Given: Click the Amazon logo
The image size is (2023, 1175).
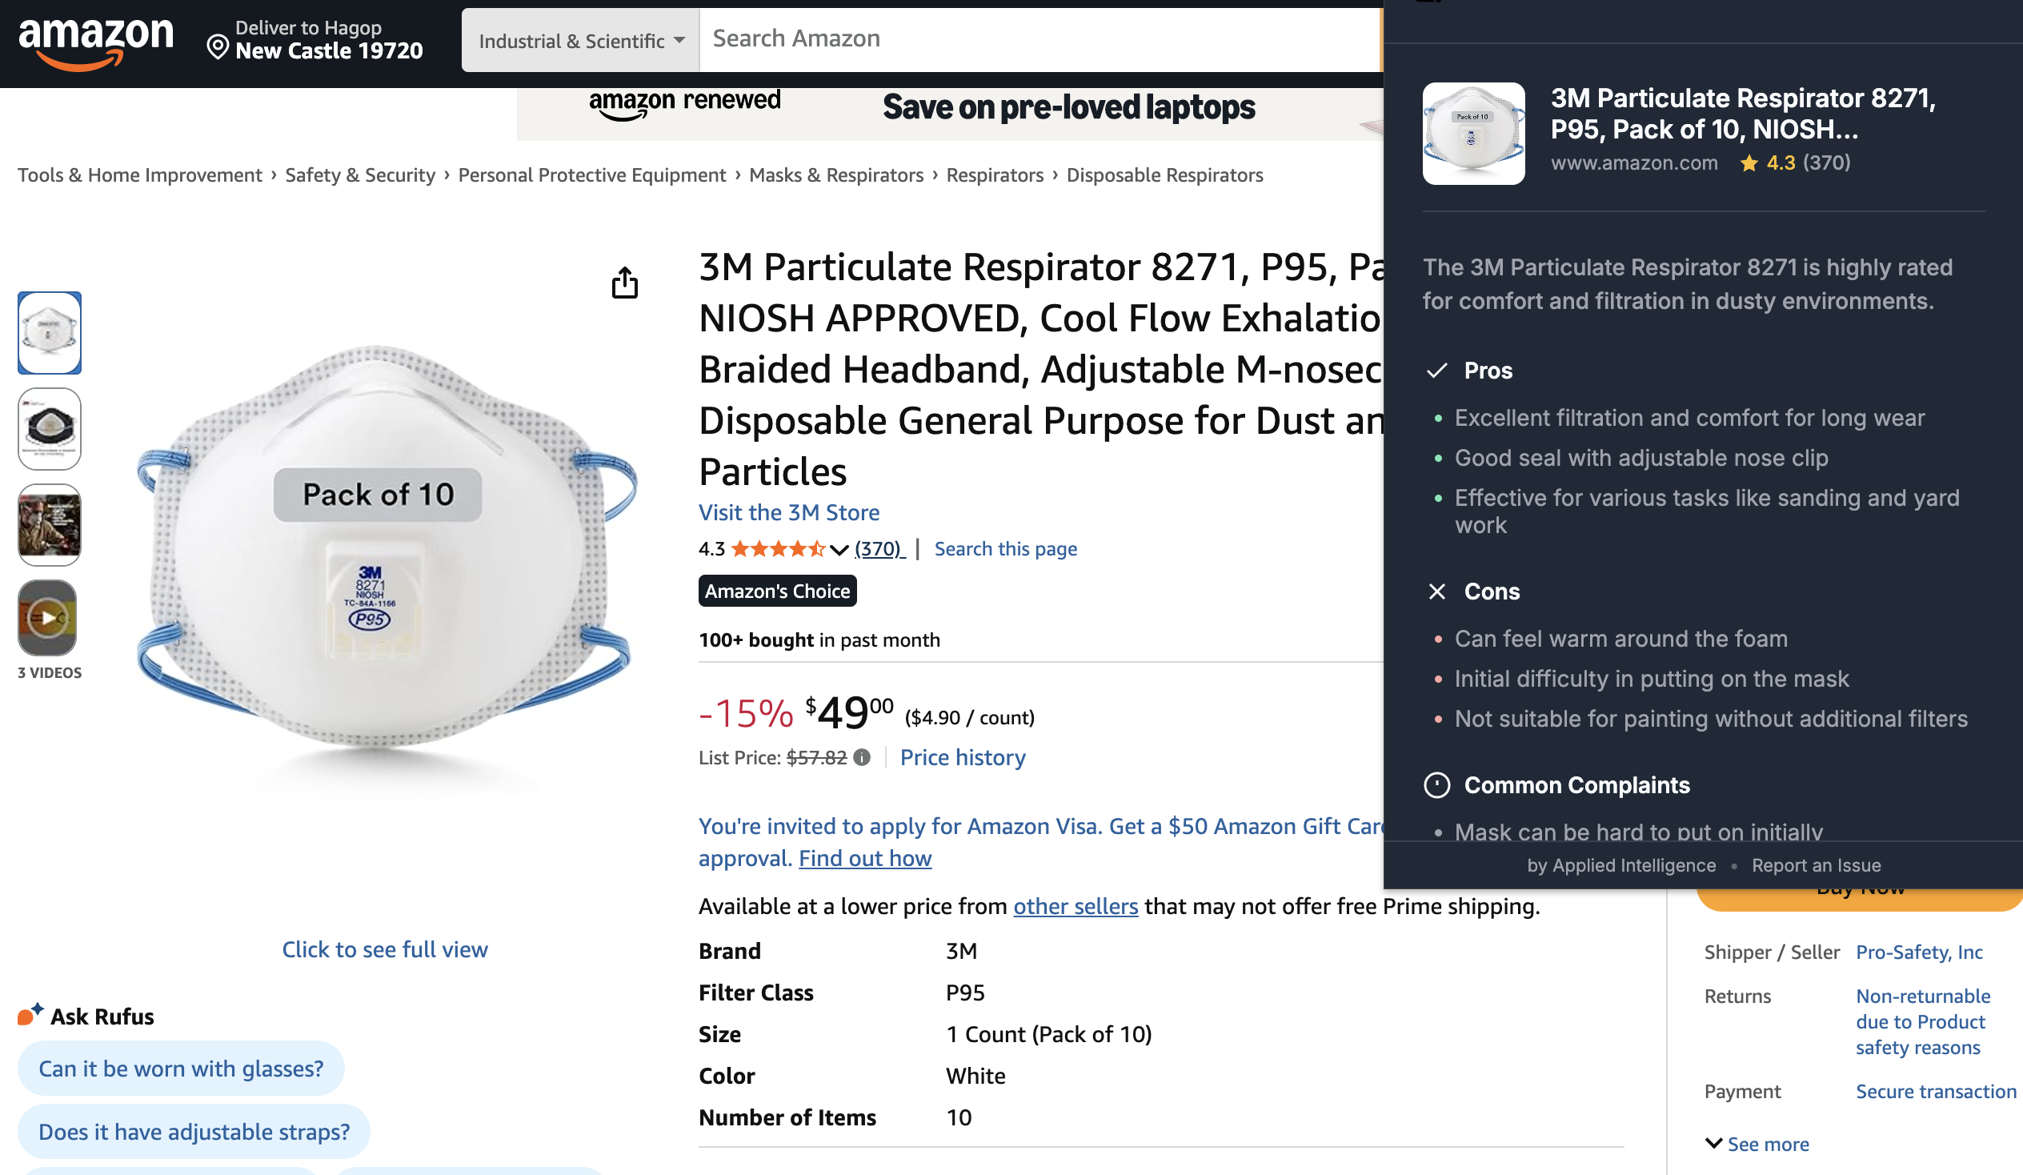Looking at the screenshot, I should coord(95,42).
